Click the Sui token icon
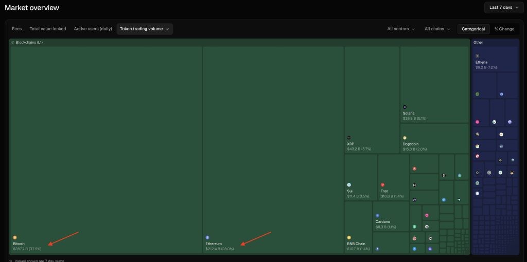Viewport: 527px width, 262px height. click(x=349, y=184)
